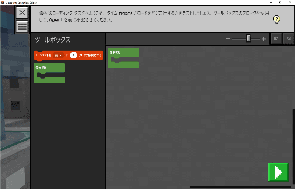Click the Minecraft app icon in title bar
The image size is (295, 189).
tap(3, 3)
